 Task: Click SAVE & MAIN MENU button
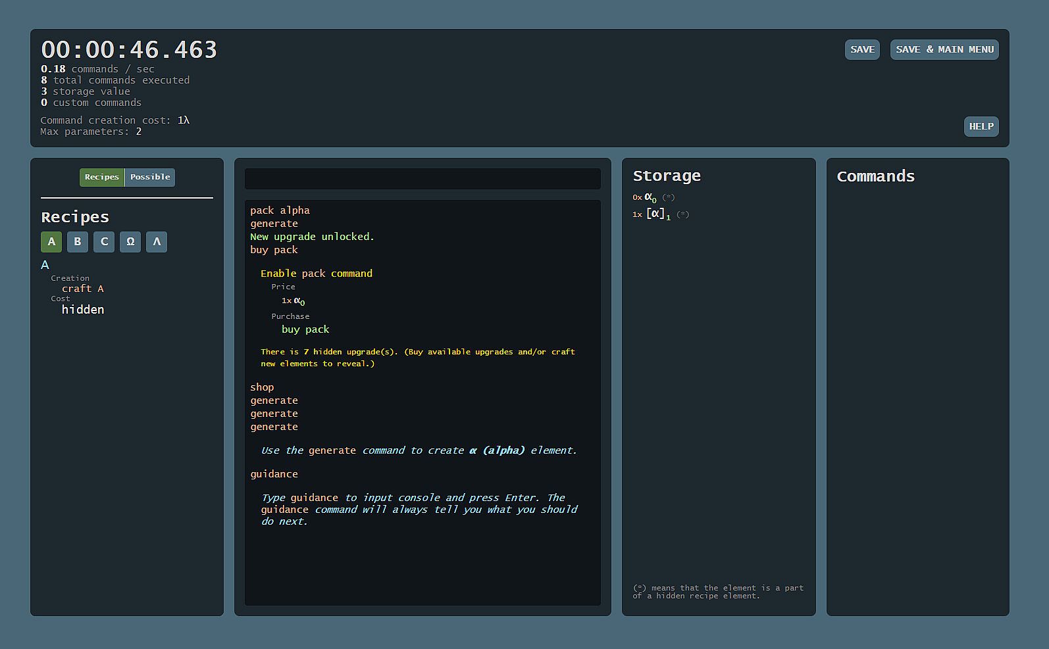[x=944, y=49]
